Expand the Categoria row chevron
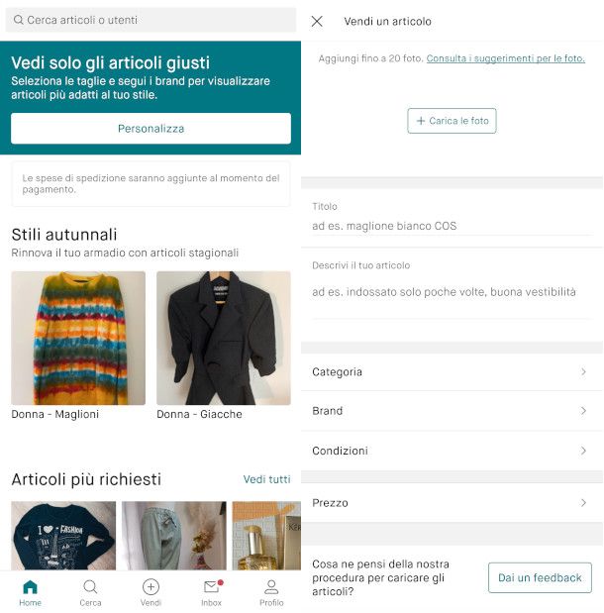This screenshot has height=613, width=604. (583, 371)
